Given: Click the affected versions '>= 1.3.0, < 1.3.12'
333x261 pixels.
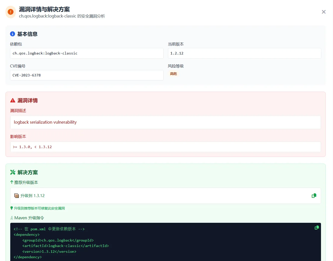Looking at the screenshot, I should [x=32, y=147].
